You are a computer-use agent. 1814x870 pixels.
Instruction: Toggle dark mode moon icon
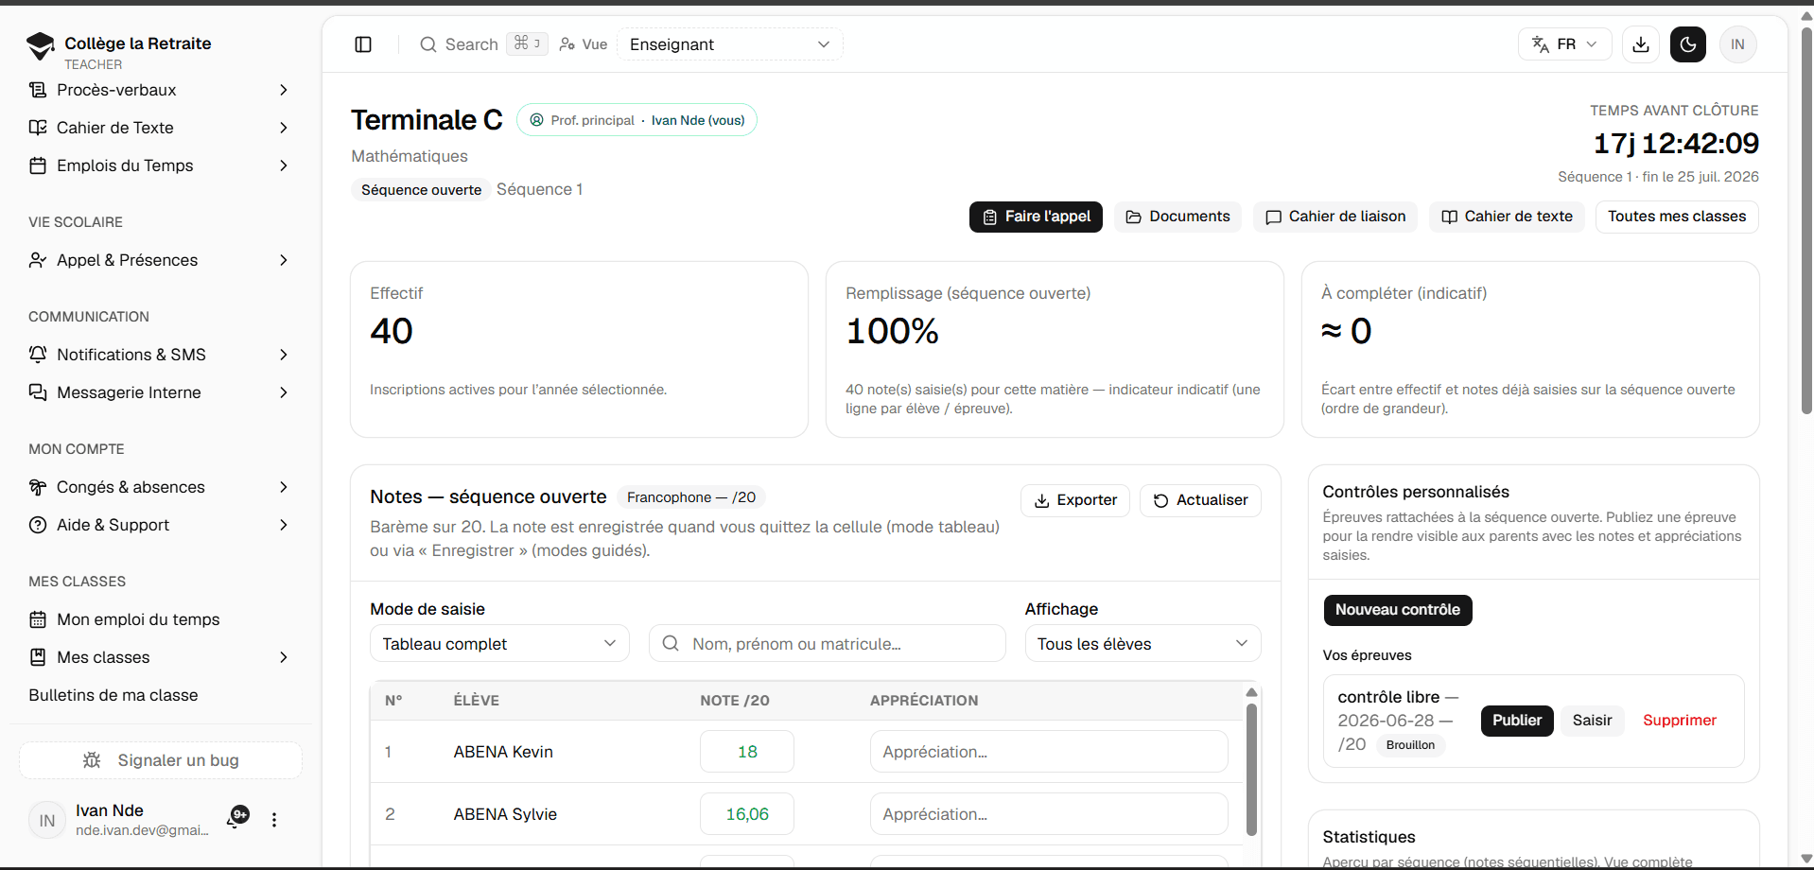[x=1688, y=44]
